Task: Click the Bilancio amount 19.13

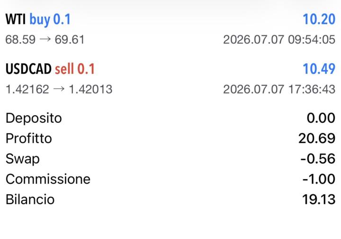Action: click(319, 199)
